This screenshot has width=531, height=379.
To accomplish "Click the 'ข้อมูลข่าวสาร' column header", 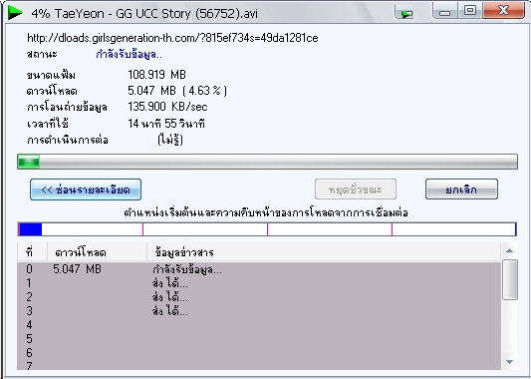I will tap(324, 252).
